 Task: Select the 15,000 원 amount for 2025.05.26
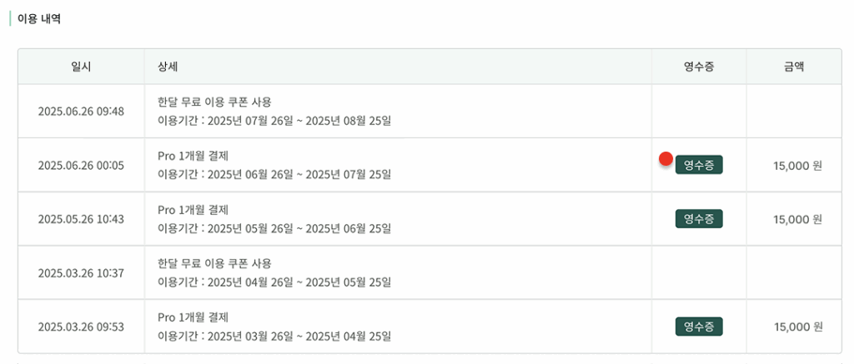797,220
